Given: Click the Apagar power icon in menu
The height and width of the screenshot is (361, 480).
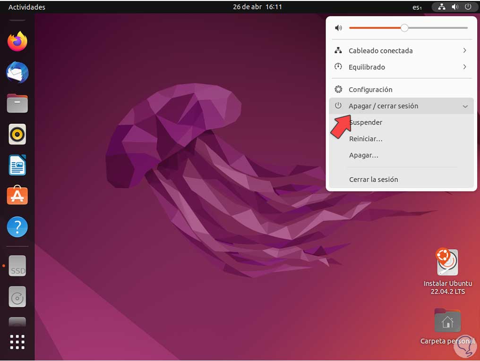Looking at the screenshot, I should coord(338,106).
